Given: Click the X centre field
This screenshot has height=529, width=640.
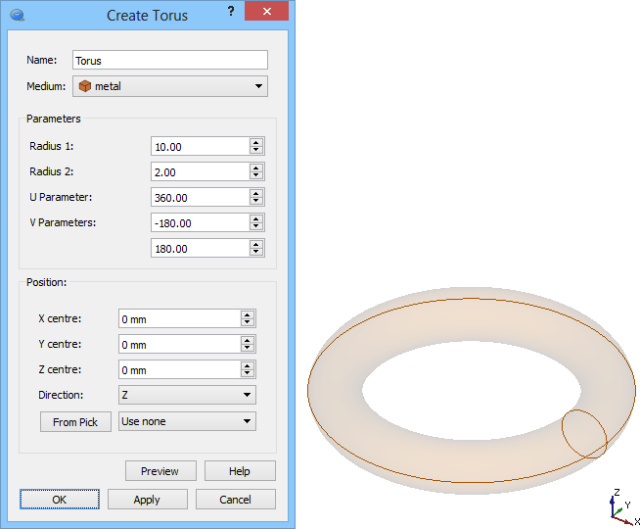Looking at the screenshot, I should pos(180,318).
